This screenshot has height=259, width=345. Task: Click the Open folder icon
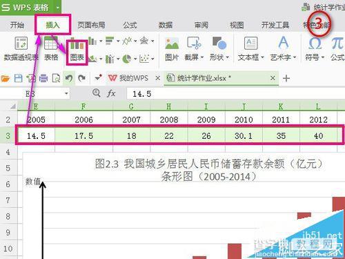5,79
